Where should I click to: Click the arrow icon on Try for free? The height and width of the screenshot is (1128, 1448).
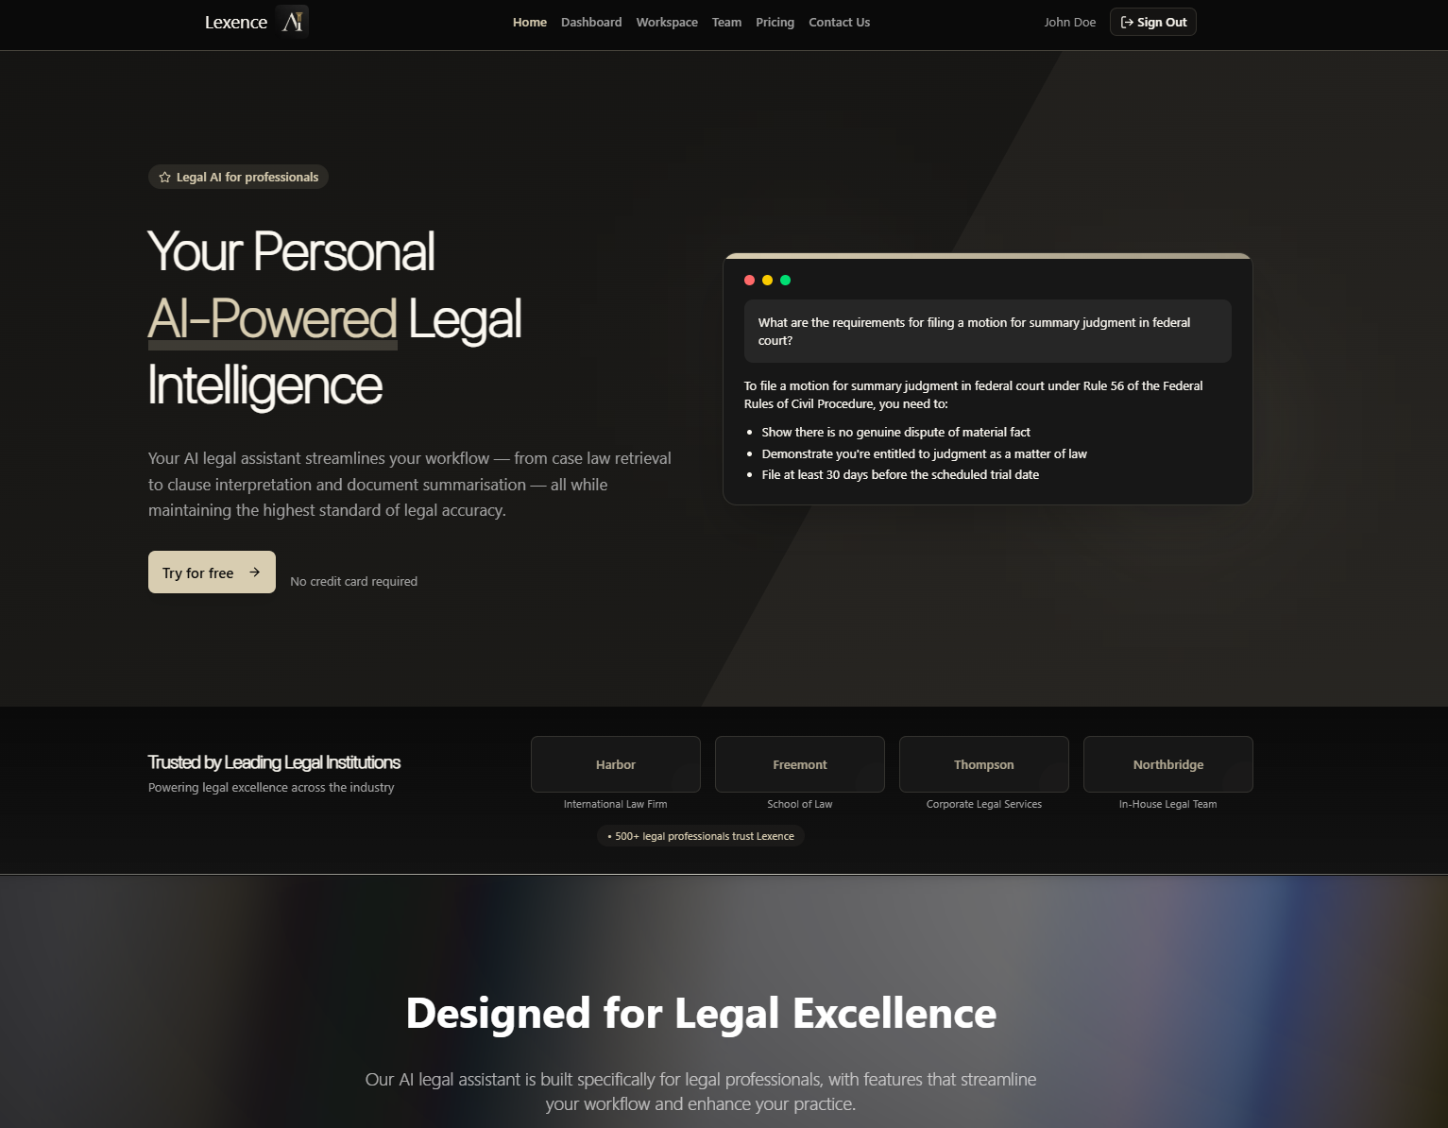click(254, 573)
